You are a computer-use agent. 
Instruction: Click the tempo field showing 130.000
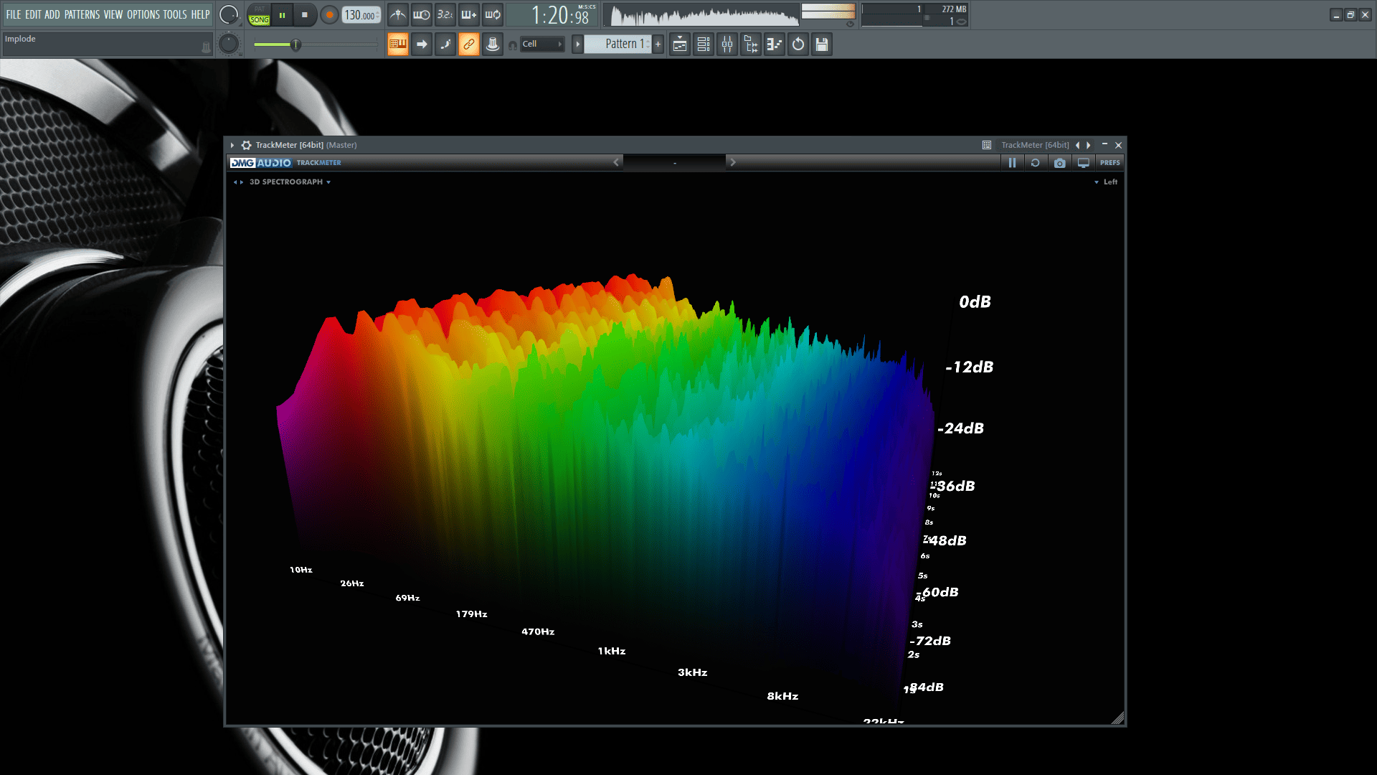pos(359,15)
